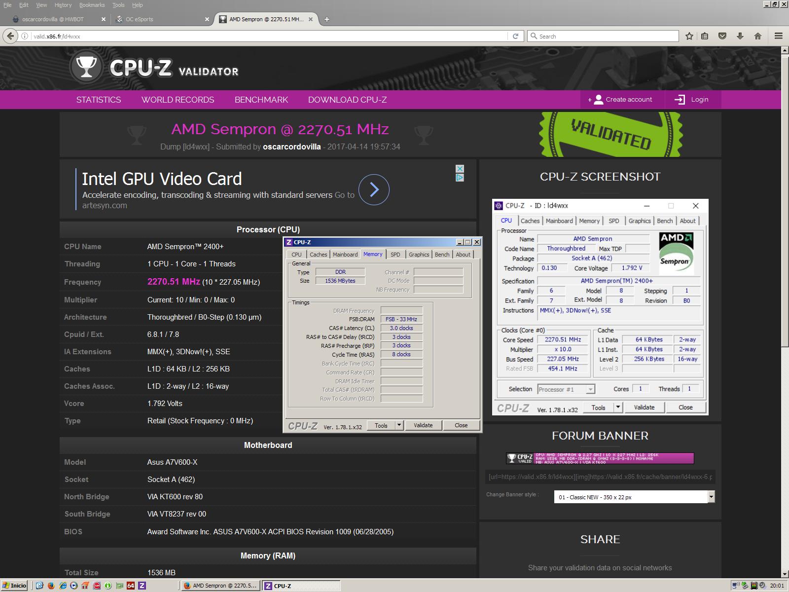
Task: Open oscarcordovilla submitter profile link
Action: click(x=292, y=147)
